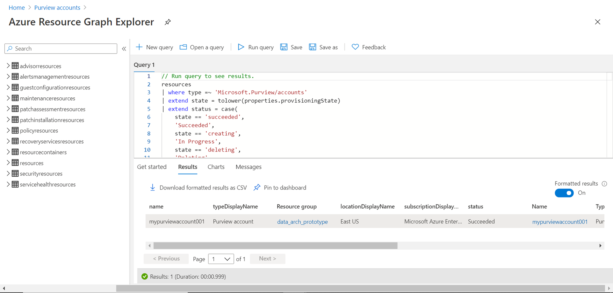The height and width of the screenshot is (293, 613).
Task: Switch to the Charts tab
Action: click(216, 167)
